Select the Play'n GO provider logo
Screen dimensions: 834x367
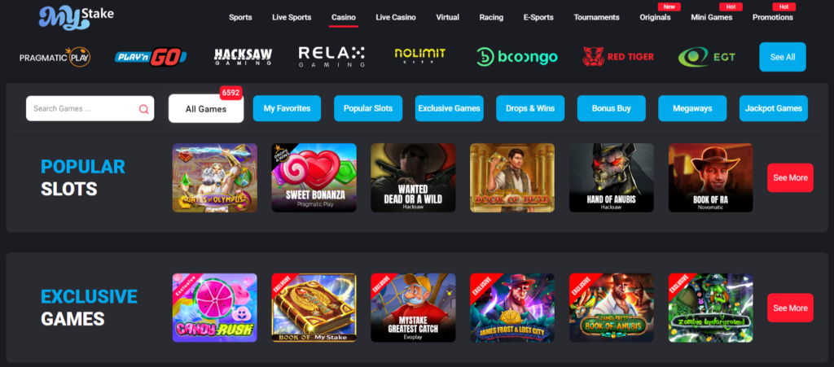(151, 56)
